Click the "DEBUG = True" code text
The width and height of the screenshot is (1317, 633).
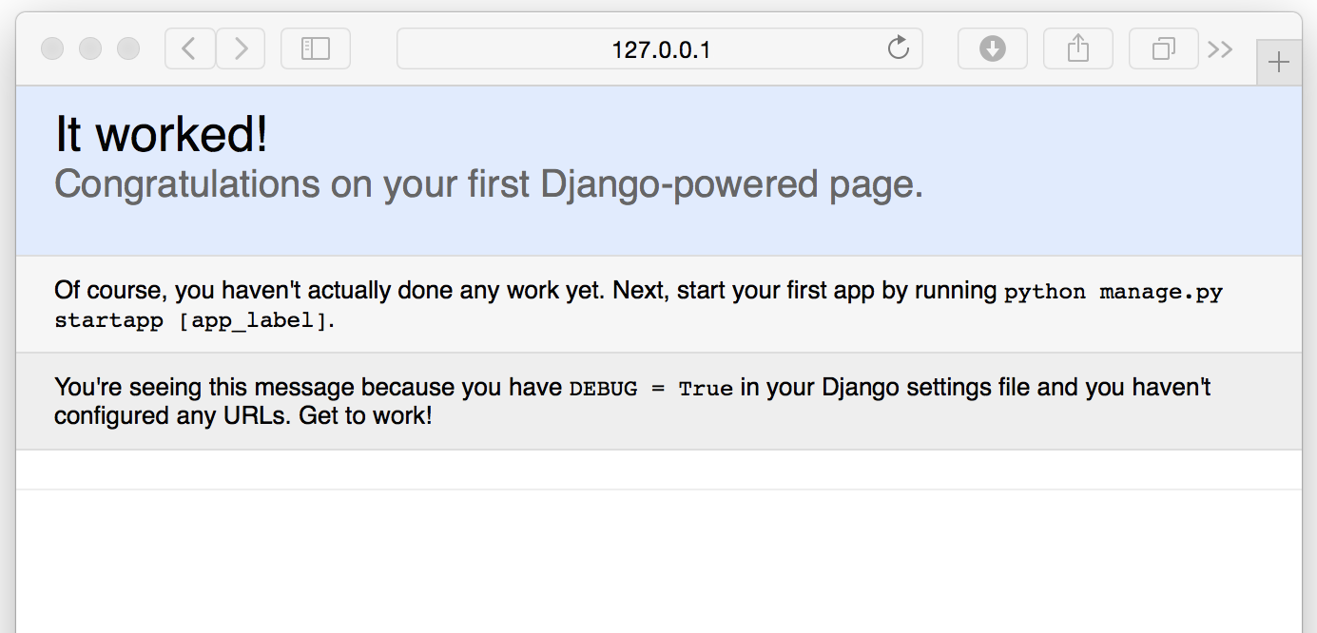coord(651,389)
